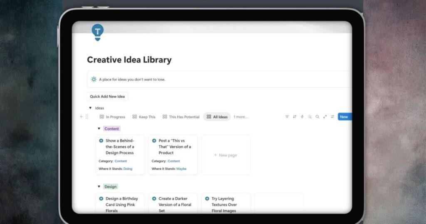The width and height of the screenshot is (426, 224).
Task: Click the drag handle beside view tabs
Action: click(x=87, y=117)
